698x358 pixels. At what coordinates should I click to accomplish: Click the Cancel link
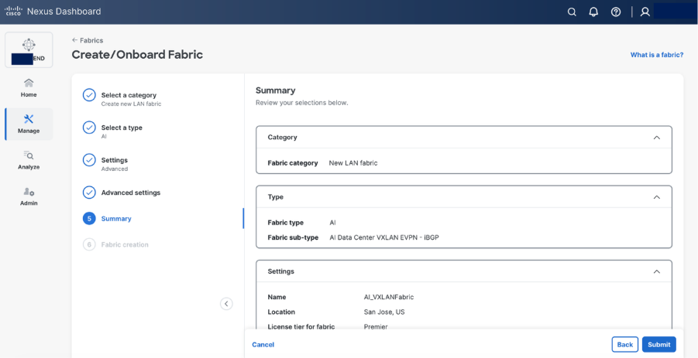(263, 344)
